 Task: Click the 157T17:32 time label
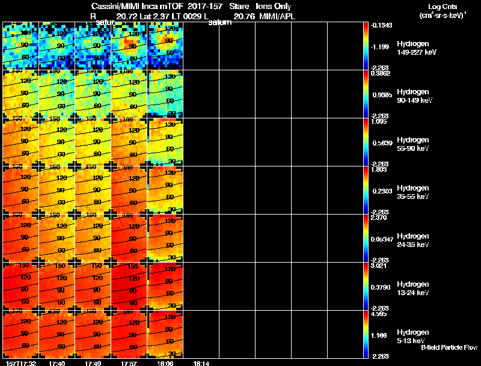click(21, 363)
